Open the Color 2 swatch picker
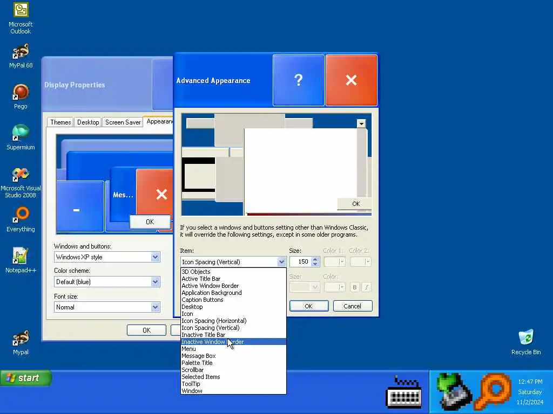The image size is (553, 414). (x=360, y=261)
